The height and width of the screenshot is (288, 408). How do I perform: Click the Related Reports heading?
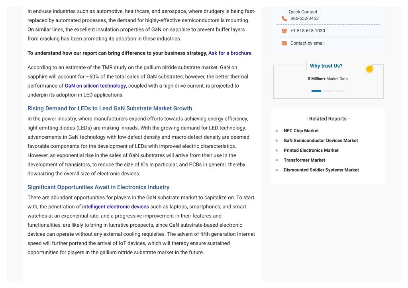coord(328,119)
